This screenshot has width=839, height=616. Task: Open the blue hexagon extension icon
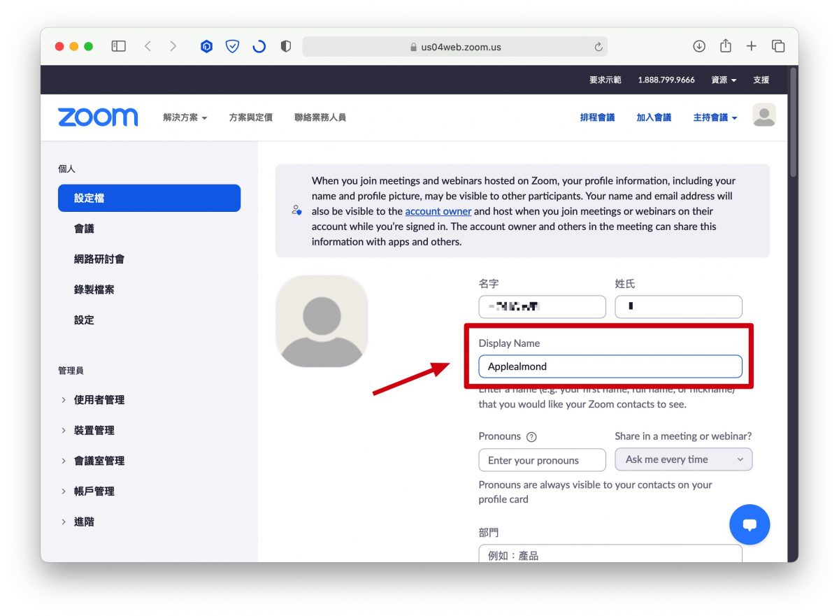coord(206,47)
